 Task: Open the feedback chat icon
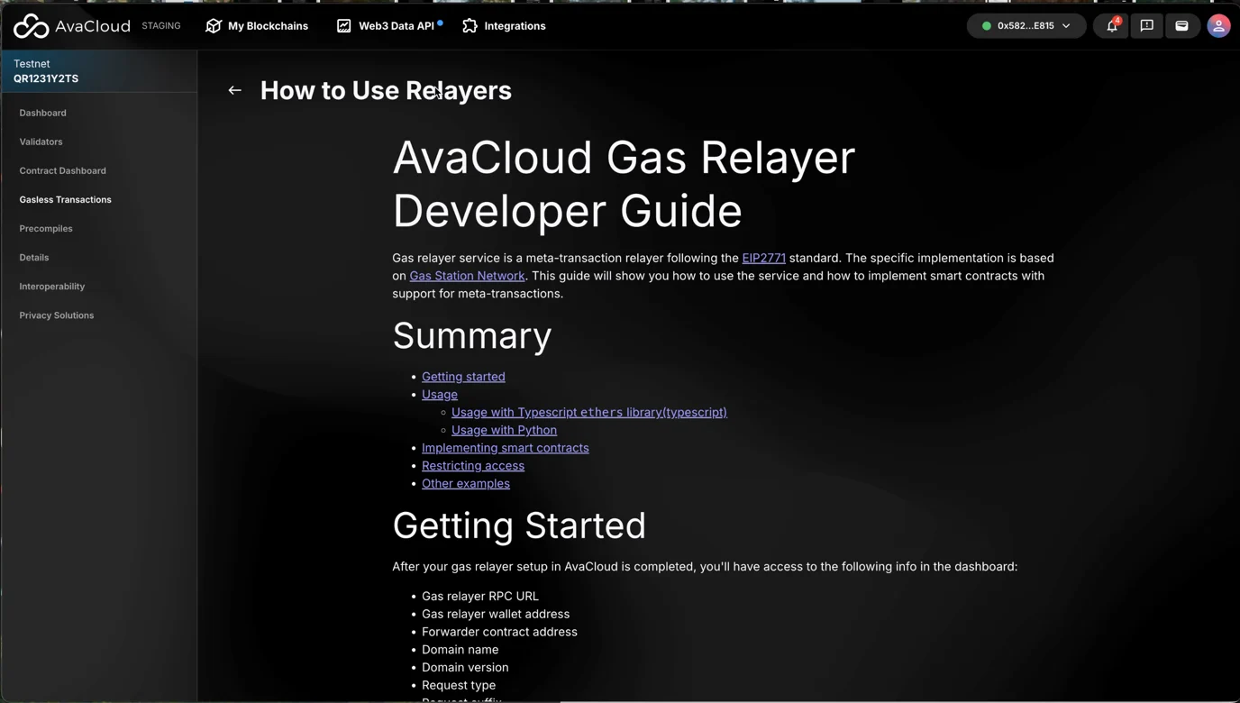(1147, 26)
